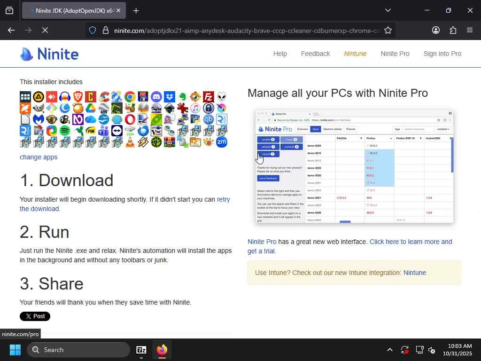481x361 pixels.
Task: Click the X Post button
Action: pos(35,316)
